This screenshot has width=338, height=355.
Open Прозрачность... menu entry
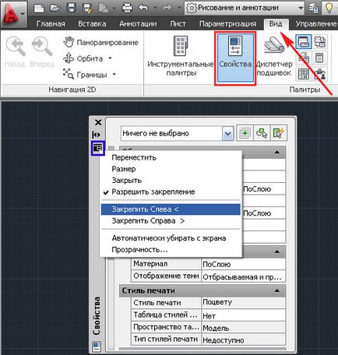point(171,250)
